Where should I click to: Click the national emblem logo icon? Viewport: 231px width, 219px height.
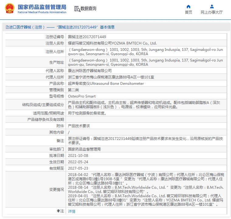(x=10, y=8)
